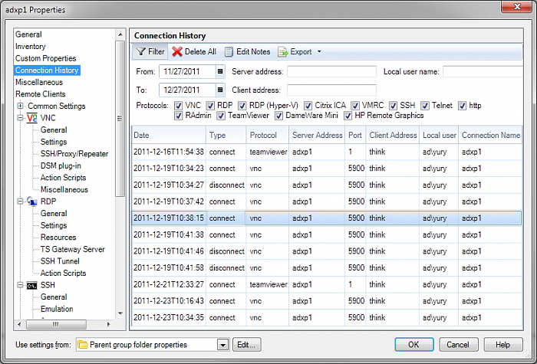Open the To date calendar picker
Image resolution: width=537 pixels, height=364 pixels.
click(220, 90)
